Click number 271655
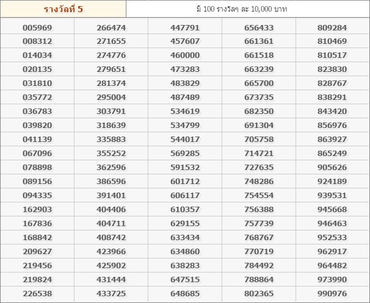The image size is (370, 303). 111,41
